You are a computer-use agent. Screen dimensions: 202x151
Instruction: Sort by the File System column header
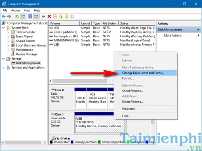point(110,23)
